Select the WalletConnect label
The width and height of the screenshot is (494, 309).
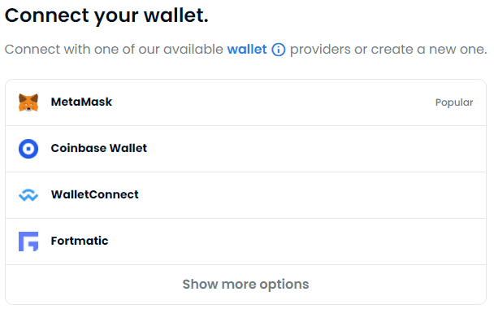[x=95, y=194]
